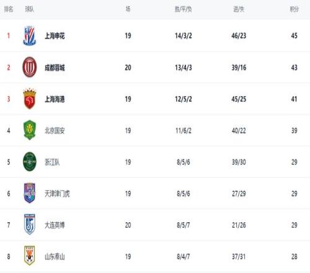Open the Shanghai Port crown logo
The height and width of the screenshot is (273, 310).
click(x=30, y=99)
